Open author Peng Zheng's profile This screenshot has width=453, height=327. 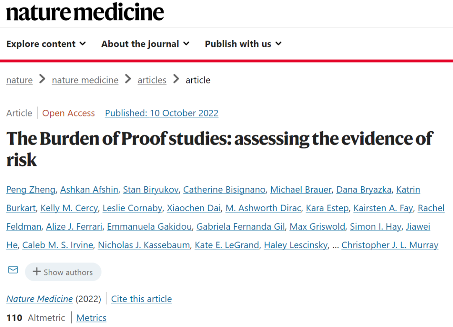click(x=31, y=189)
